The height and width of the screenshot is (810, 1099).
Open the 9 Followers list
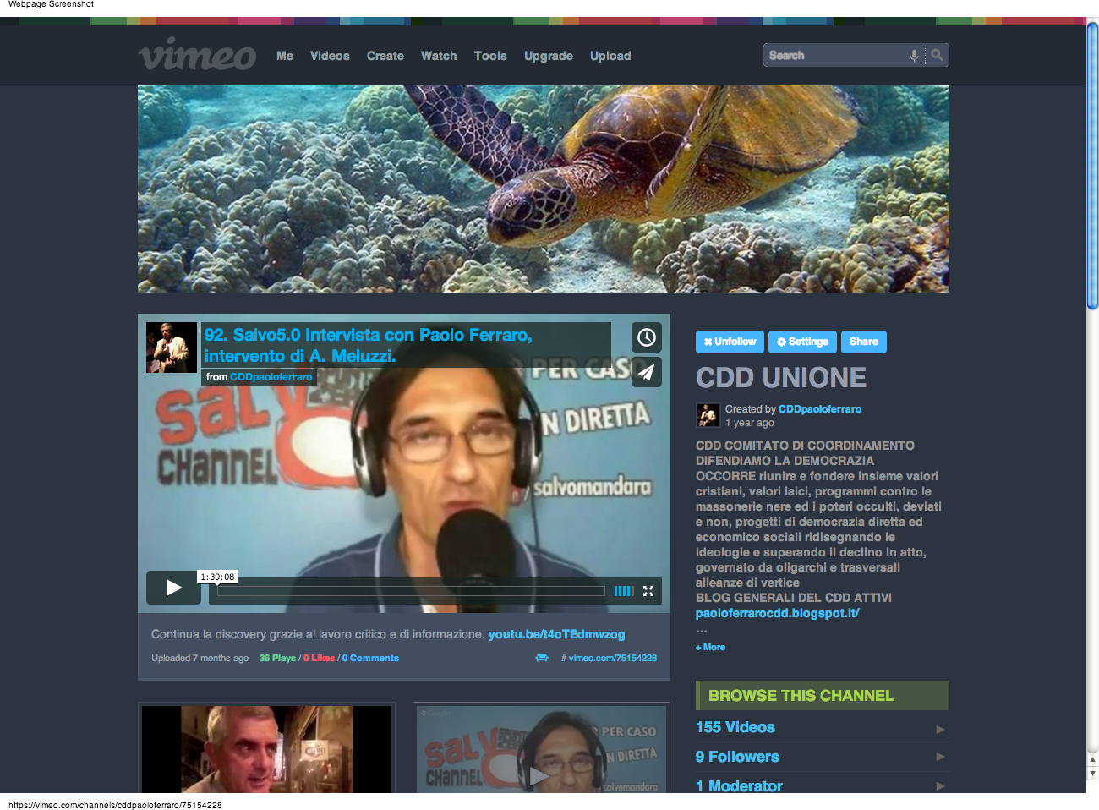(x=737, y=757)
